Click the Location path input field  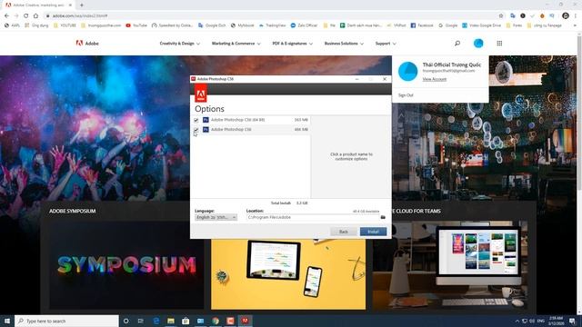pyautogui.click(x=313, y=217)
